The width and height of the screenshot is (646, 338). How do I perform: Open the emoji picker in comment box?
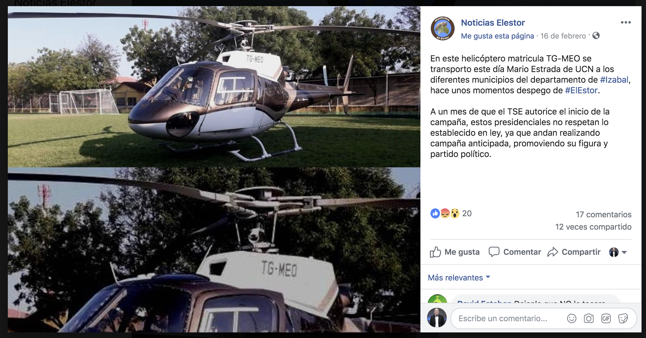[x=571, y=318]
